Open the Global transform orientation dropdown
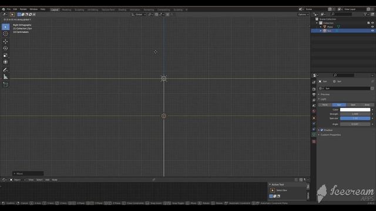376x211 pixels. [139, 15]
